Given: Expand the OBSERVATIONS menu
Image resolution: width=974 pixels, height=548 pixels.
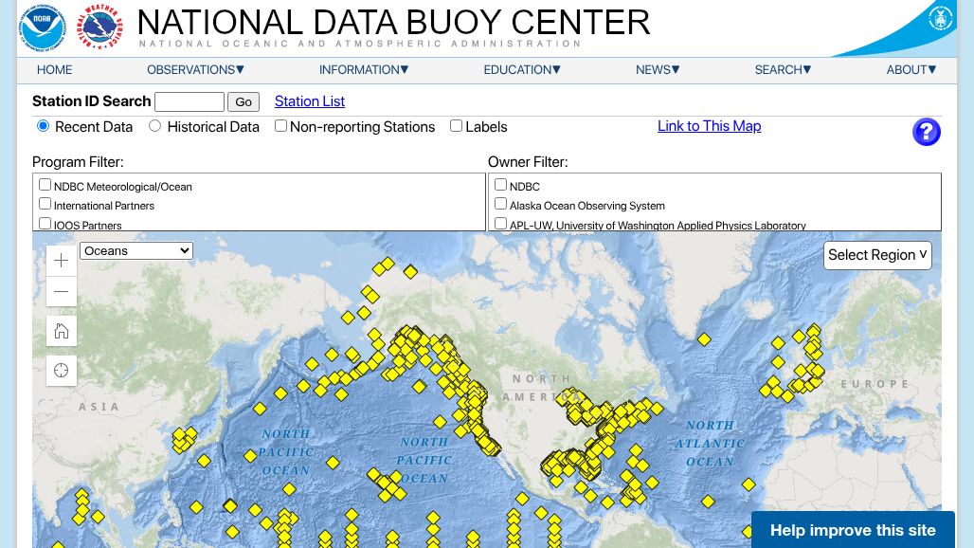Looking at the screenshot, I should (x=195, y=69).
